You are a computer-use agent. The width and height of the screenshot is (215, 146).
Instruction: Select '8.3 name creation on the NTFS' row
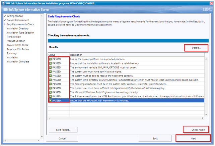(126, 96)
